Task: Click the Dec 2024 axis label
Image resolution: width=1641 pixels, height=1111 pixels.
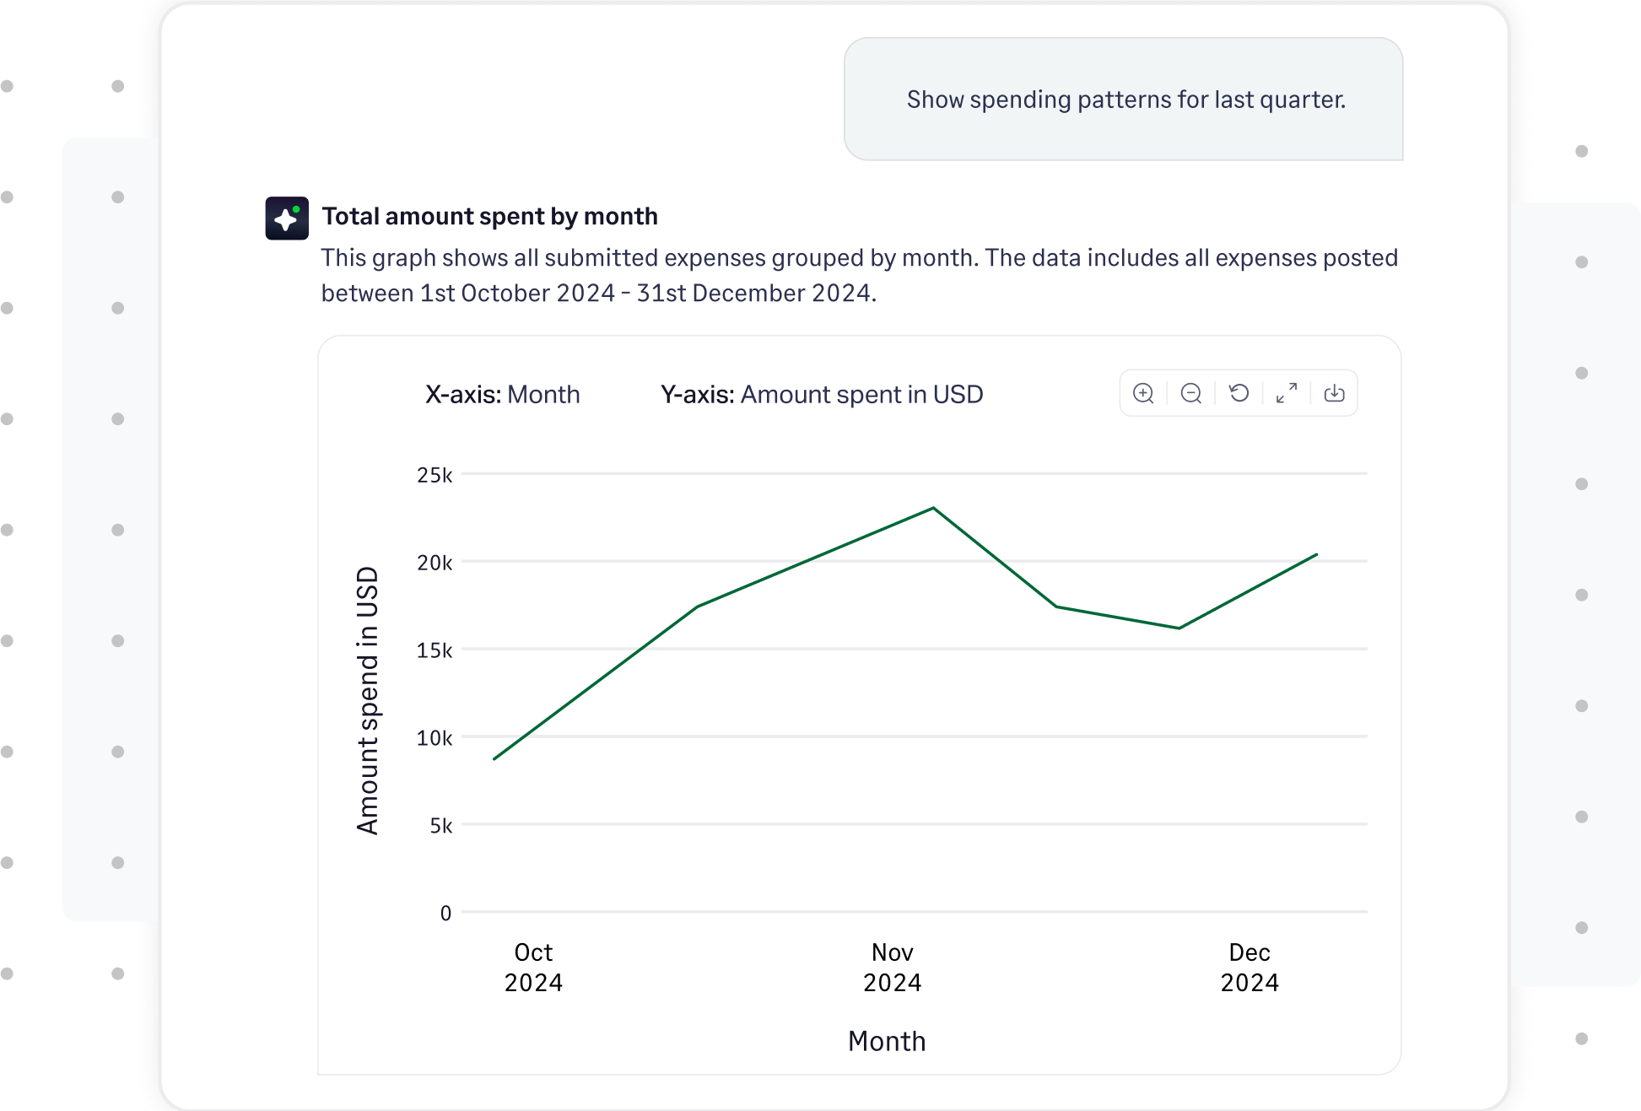Action: click(1250, 967)
